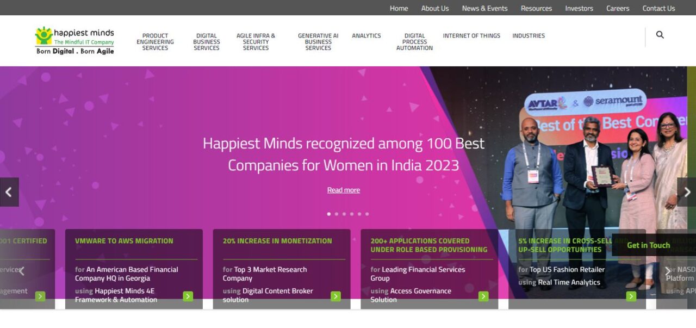696x328 pixels.
Task: Expand Product Engineering Services menu
Action: pyautogui.click(x=156, y=42)
